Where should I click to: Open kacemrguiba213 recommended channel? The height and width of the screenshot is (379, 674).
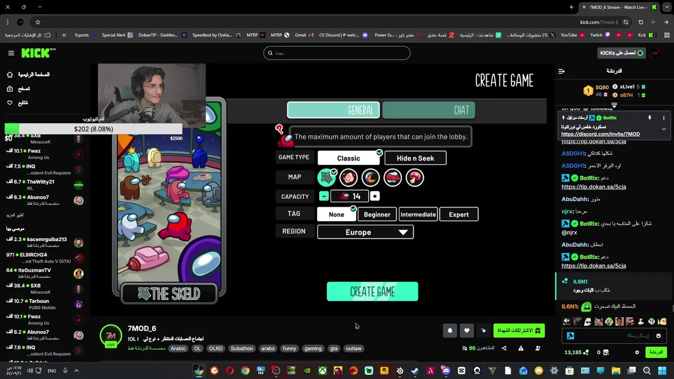45,243
